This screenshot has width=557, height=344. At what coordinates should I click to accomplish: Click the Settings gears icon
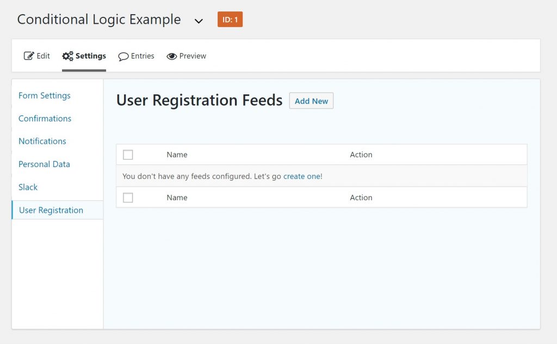pyautogui.click(x=67, y=56)
